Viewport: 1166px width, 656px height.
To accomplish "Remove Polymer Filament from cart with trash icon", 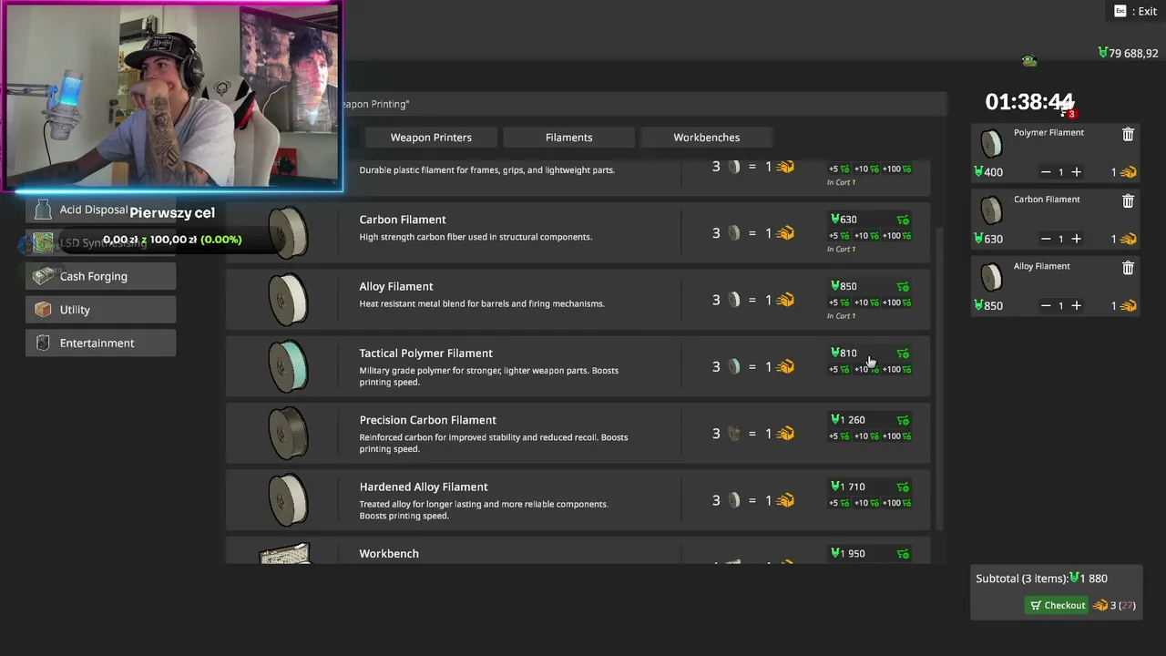I will pos(1128,134).
